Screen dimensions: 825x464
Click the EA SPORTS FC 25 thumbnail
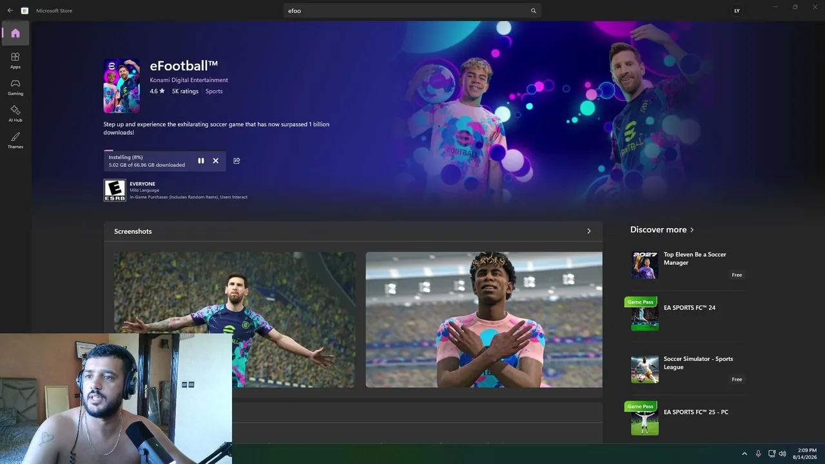(645, 421)
